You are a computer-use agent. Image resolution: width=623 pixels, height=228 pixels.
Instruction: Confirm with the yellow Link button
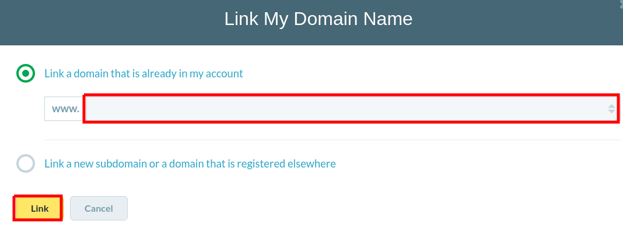pyautogui.click(x=39, y=208)
